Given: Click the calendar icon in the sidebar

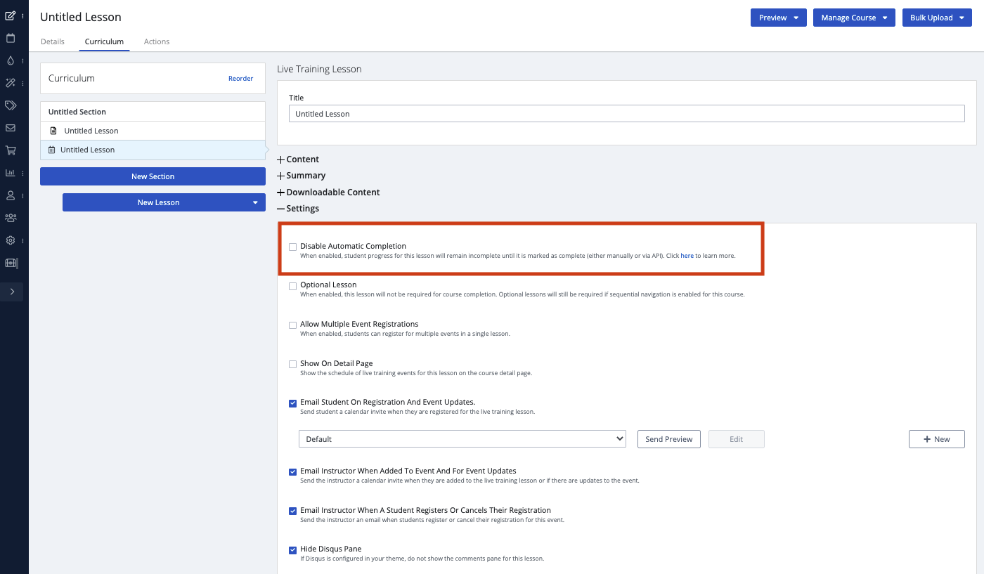Looking at the screenshot, I should pos(11,38).
